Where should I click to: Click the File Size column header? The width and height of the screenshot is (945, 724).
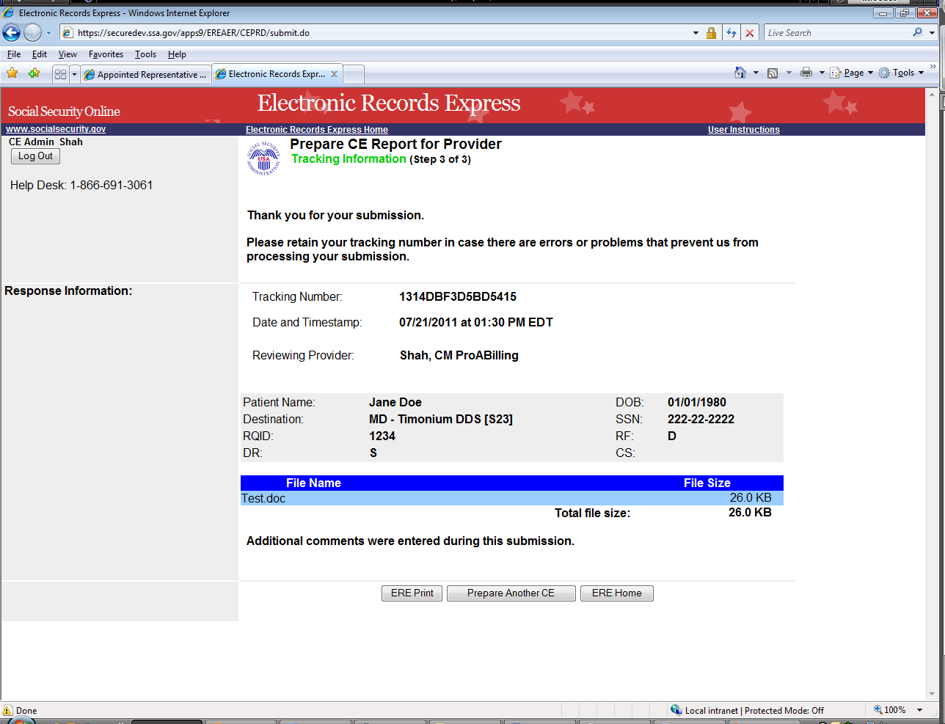tap(707, 483)
